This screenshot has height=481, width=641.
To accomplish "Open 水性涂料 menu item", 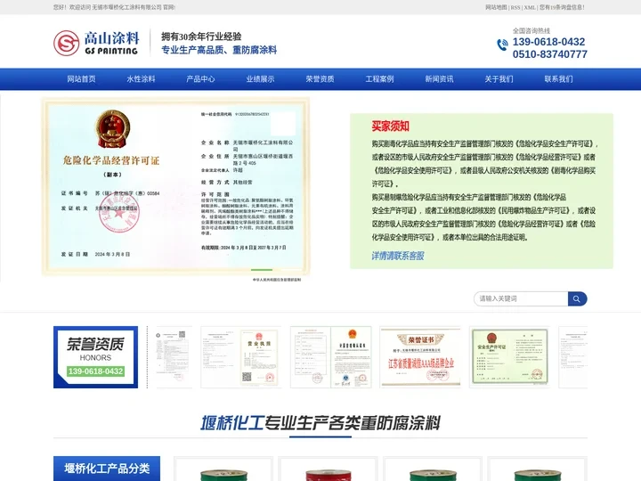I will click(x=141, y=79).
